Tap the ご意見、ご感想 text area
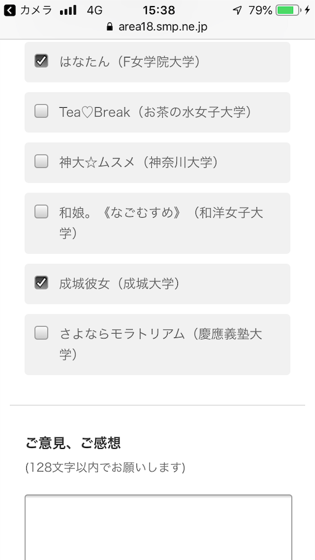This screenshot has height=560, width=315. pyautogui.click(x=158, y=527)
